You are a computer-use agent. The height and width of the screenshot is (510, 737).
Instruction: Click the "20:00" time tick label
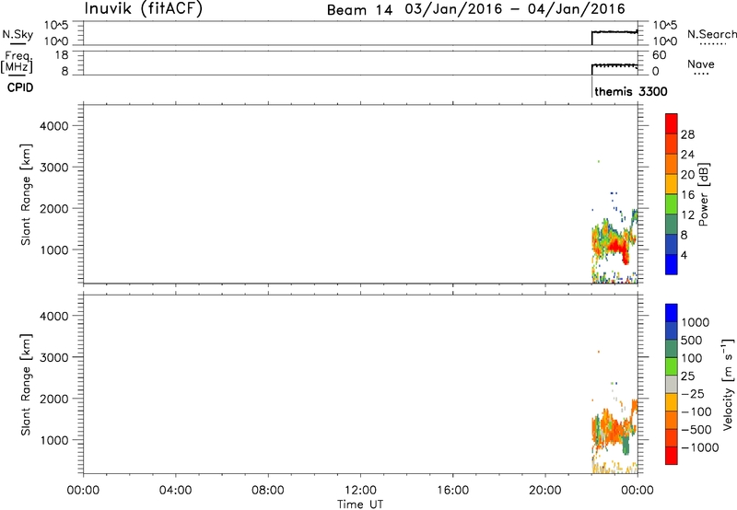point(545,491)
